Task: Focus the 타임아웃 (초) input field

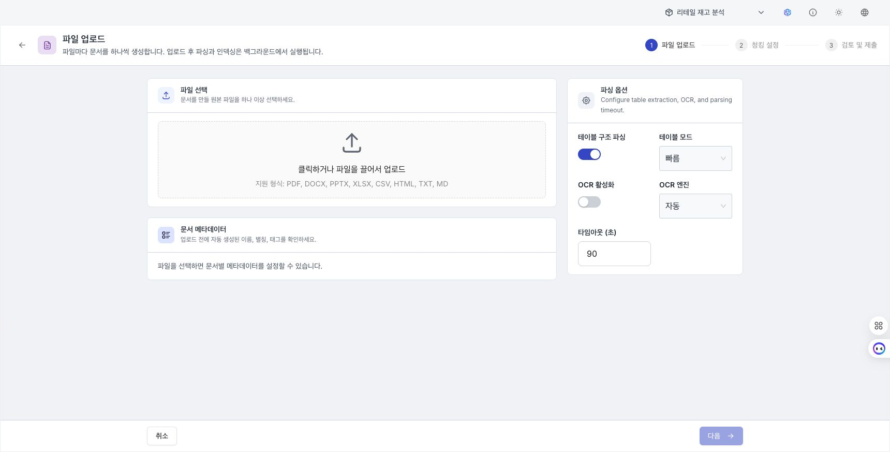Action: pyautogui.click(x=614, y=254)
